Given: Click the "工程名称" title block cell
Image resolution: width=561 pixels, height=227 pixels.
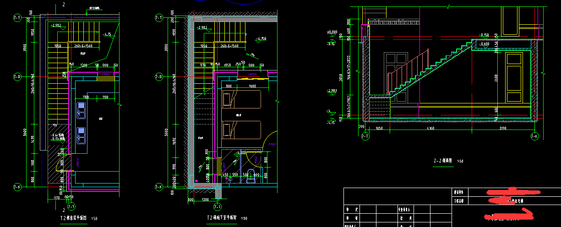Looking at the screenshot, I should 459,200.
